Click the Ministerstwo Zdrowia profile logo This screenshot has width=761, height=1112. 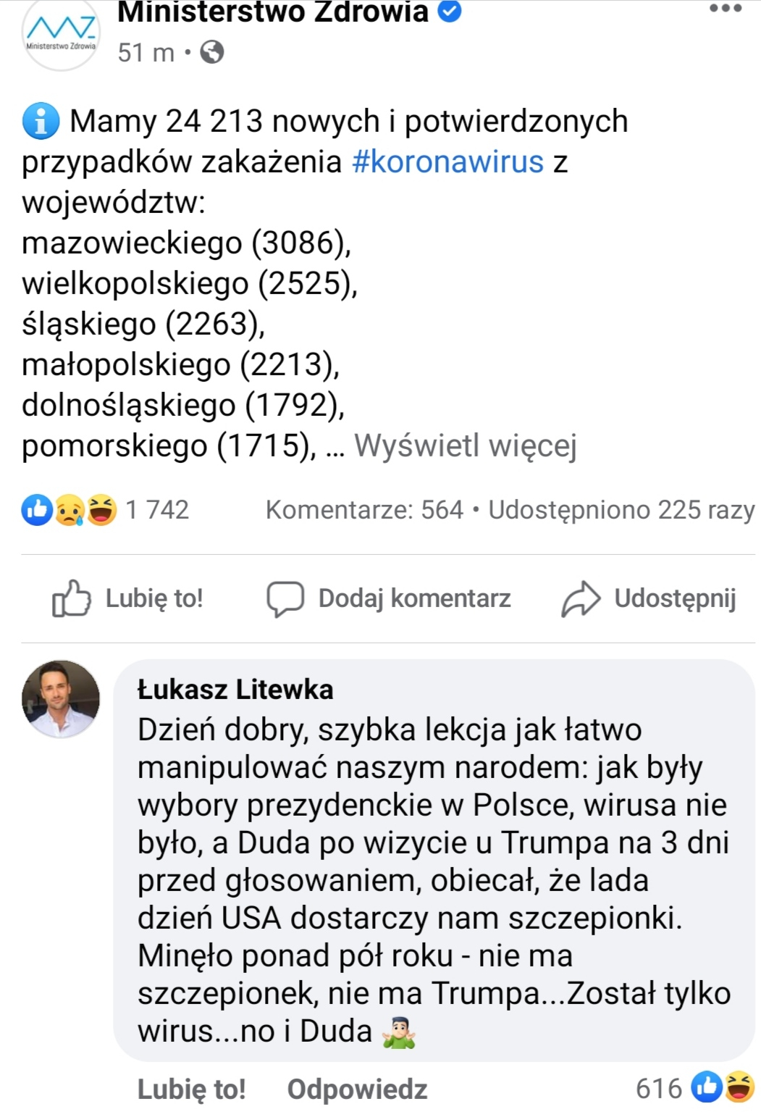point(61,34)
